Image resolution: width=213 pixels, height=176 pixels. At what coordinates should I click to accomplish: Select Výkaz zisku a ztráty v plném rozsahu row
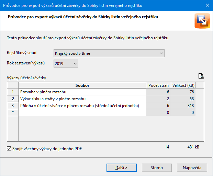(82, 99)
